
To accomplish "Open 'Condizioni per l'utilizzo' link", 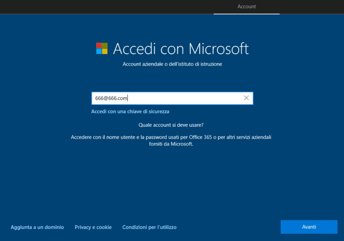I will (149, 227).
